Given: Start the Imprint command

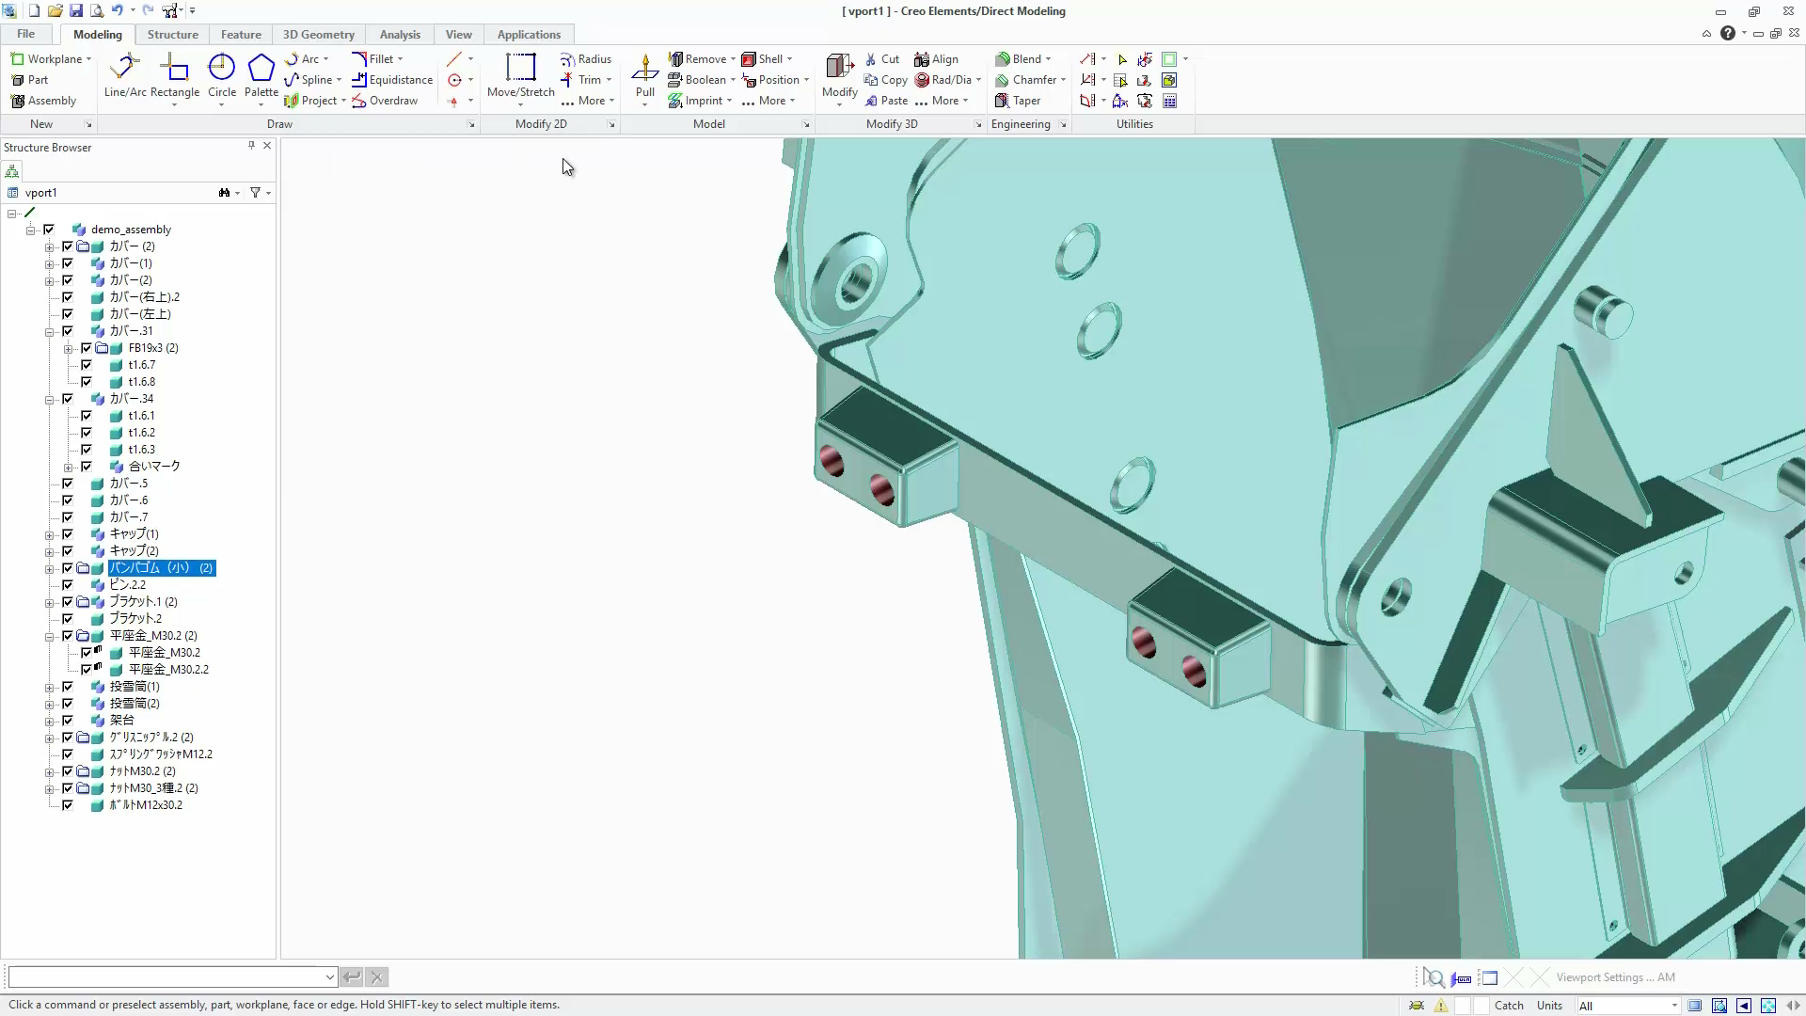Looking at the screenshot, I should 695,101.
